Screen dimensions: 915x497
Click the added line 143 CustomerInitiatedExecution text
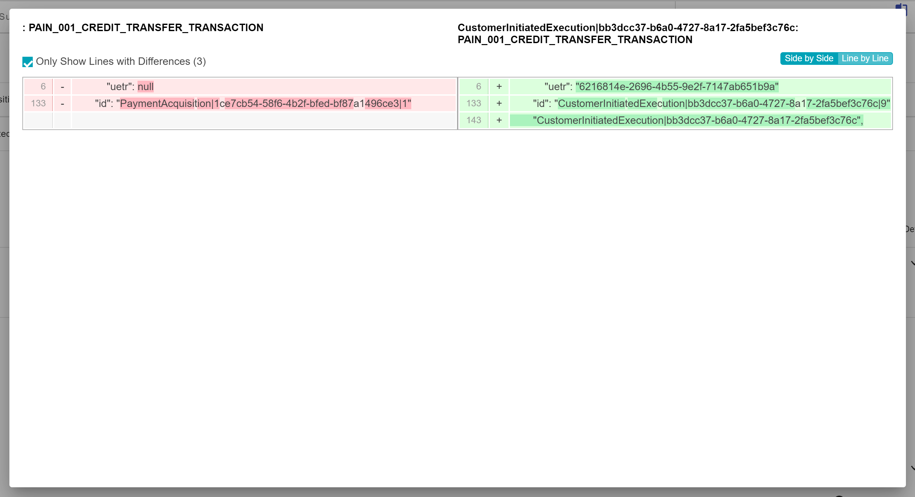[x=698, y=120]
